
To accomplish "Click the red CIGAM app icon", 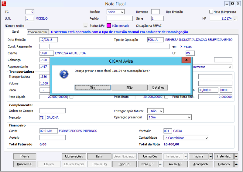I will pos(4,4).
